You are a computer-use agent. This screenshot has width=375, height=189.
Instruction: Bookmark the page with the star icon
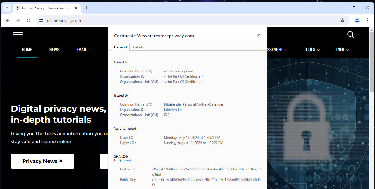pos(342,20)
